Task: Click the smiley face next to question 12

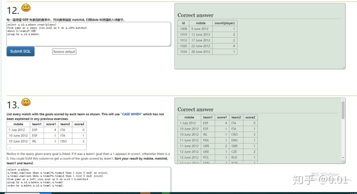Action: click(26, 8)
